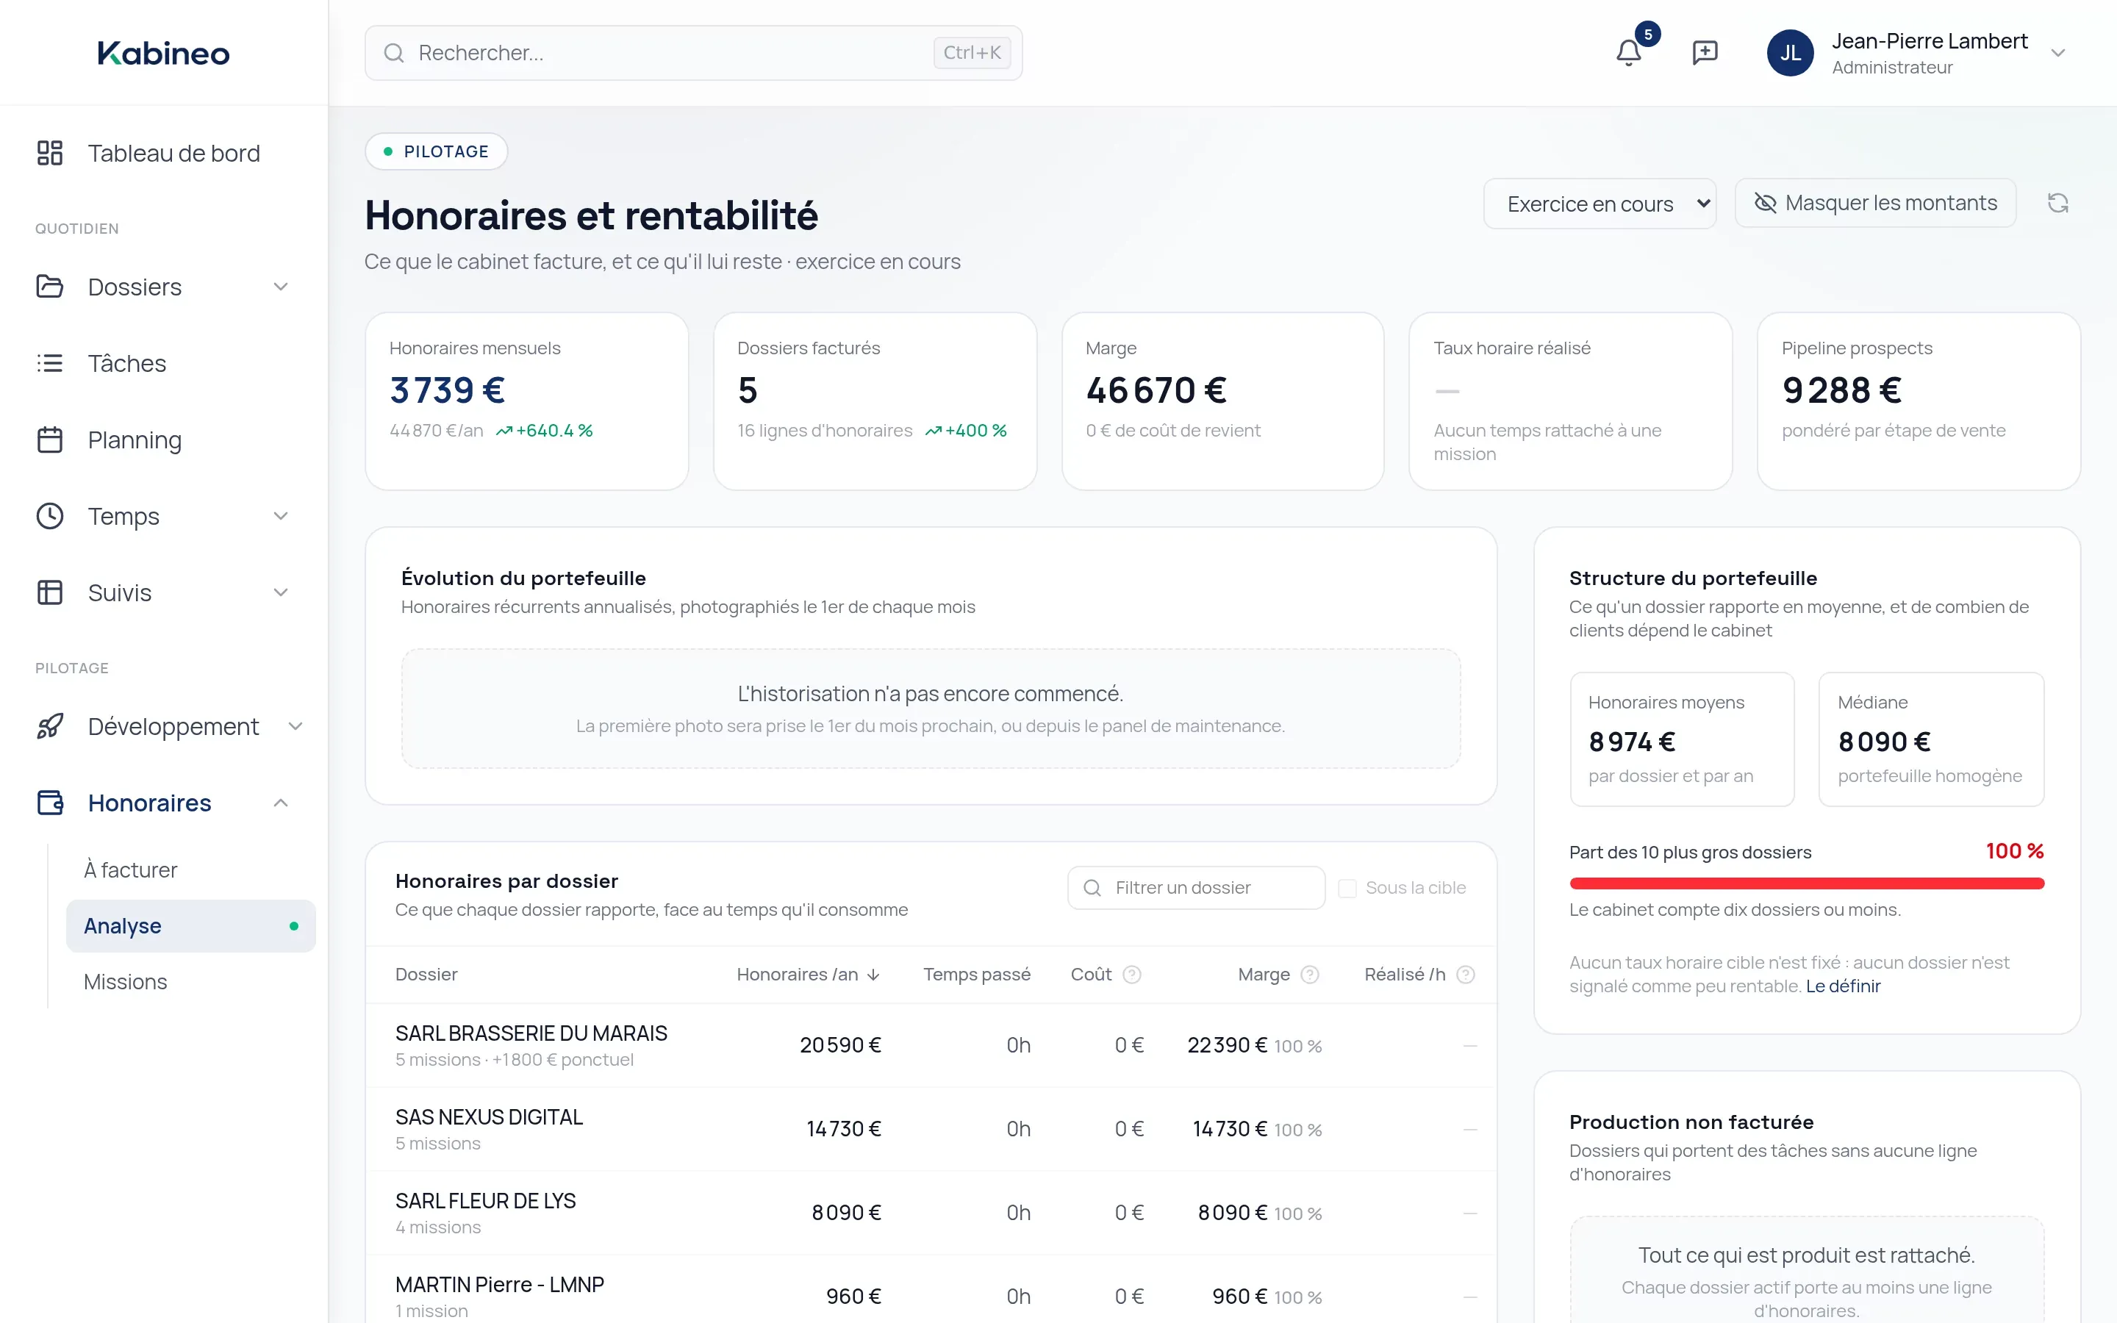Open the MARTIN Pierre - LMNP row
This screenshot has width=2117, height=1323.
[x=931, y=1290]
